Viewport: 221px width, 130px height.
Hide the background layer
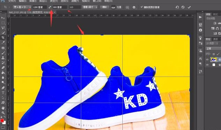coord(207,65)
